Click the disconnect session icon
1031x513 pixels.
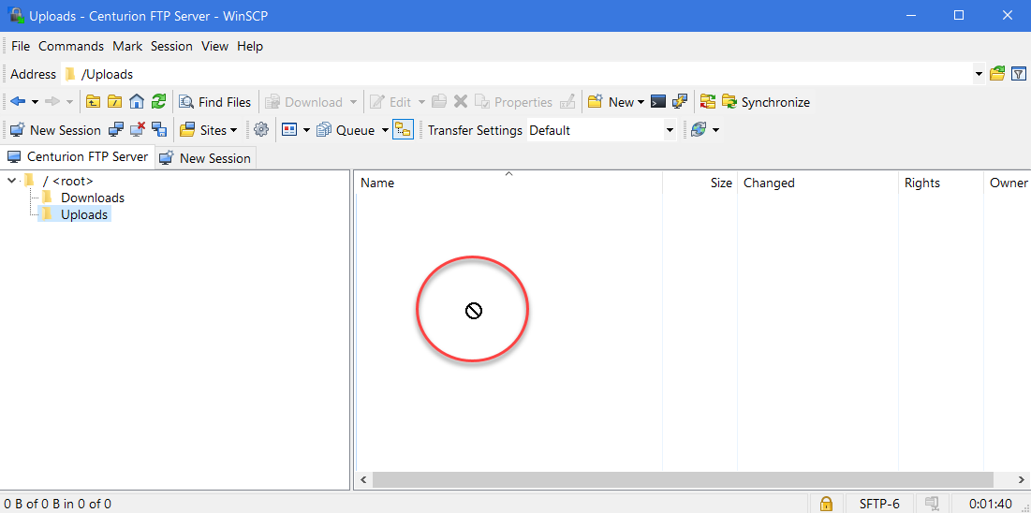tap(138, 130)
